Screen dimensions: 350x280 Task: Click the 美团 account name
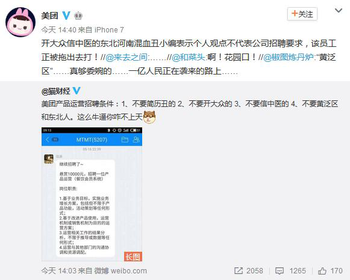(49, 16)
